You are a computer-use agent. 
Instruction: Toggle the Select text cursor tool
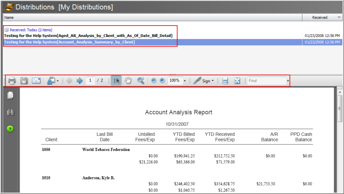click(x=116, y=81)
